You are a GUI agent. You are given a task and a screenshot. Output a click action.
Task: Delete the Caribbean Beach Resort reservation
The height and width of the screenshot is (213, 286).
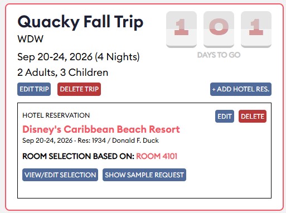coord(253,117)
